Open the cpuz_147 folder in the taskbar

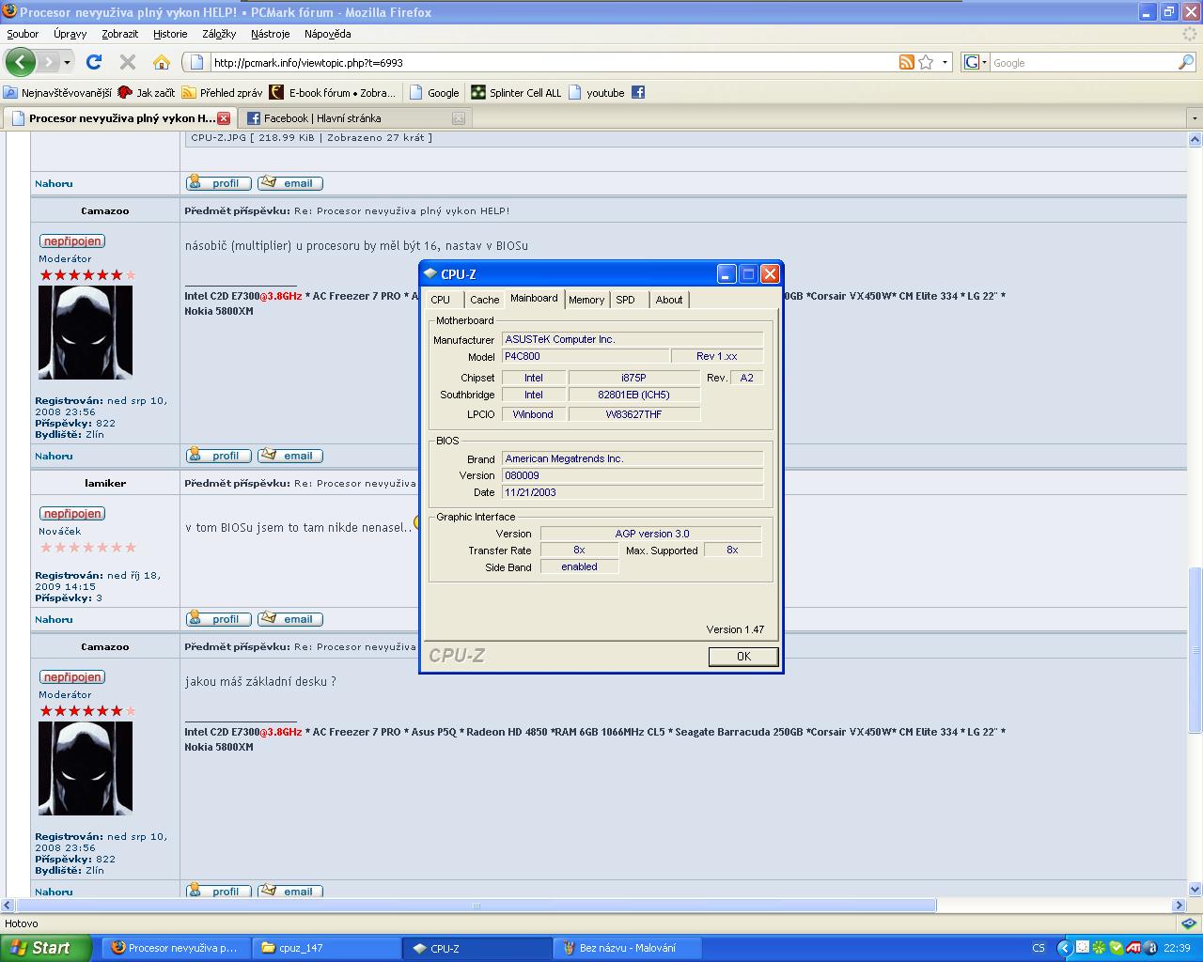(x=326, y=948)
